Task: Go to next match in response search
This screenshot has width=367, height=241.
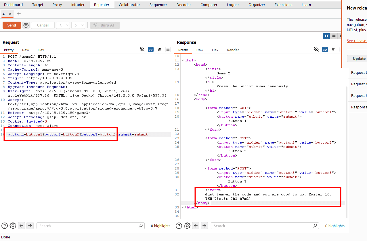Action: (x=204, y=226)
